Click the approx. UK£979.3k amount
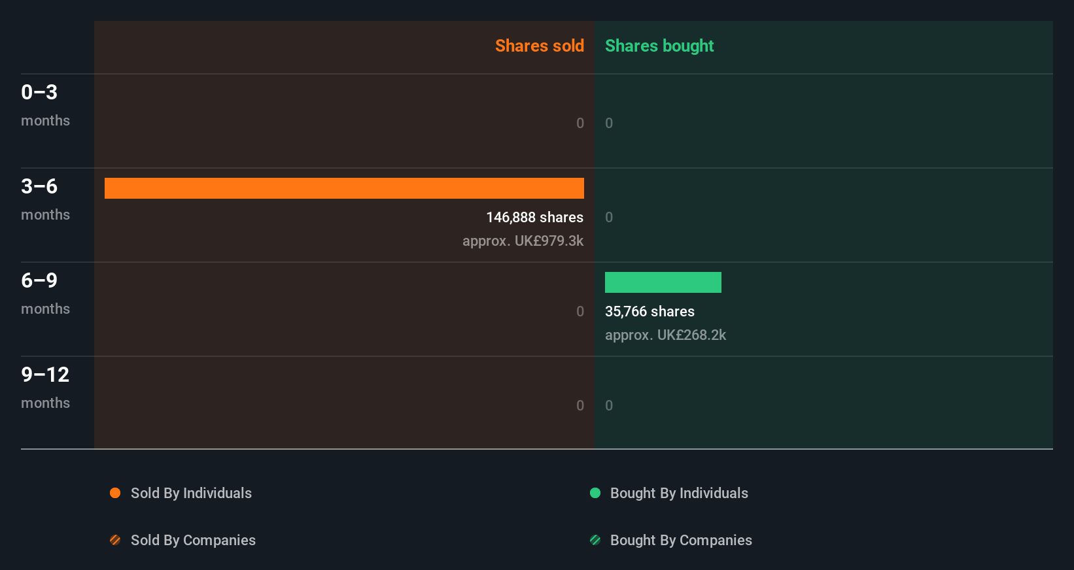 click(x=523, y=241)
